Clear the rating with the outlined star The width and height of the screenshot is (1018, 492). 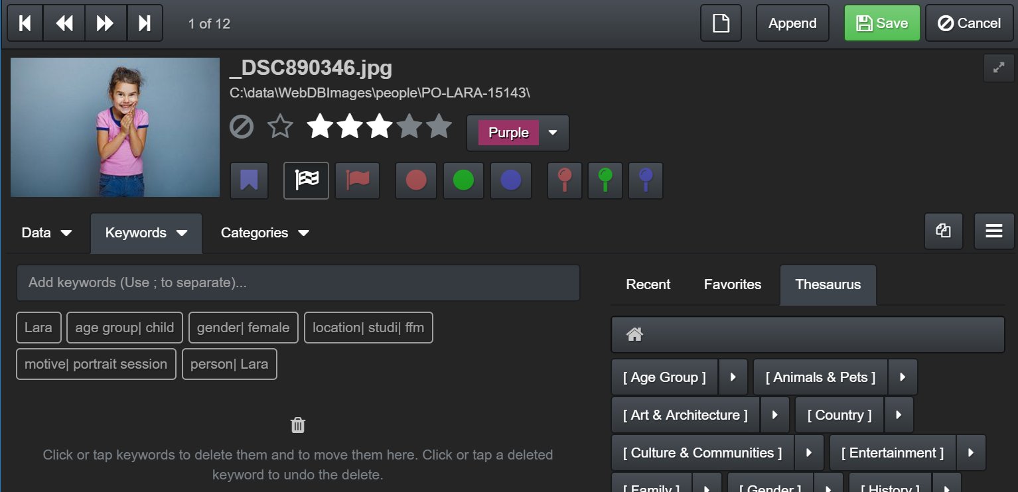280,126
